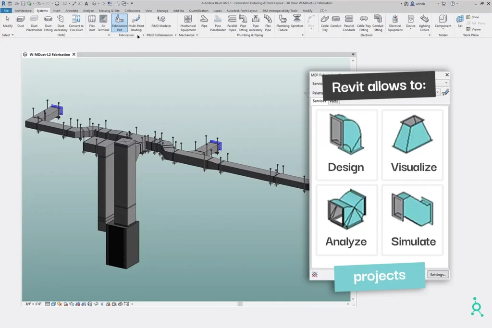The width and height of the screenshot is (492, 328).
Task: Toggle Show Crop Region icon
Action: pyautogui.click(x=84, y=304)
